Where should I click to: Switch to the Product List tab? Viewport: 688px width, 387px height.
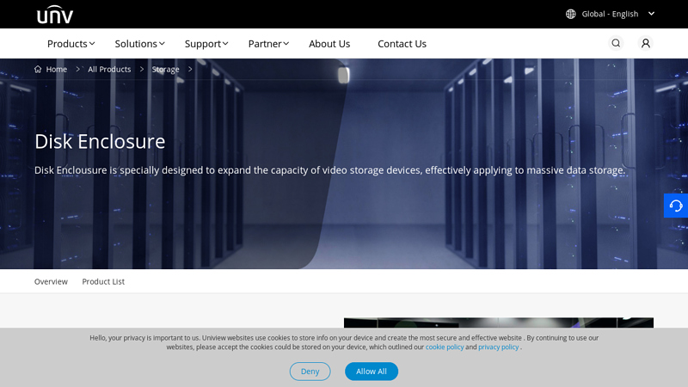103,281
